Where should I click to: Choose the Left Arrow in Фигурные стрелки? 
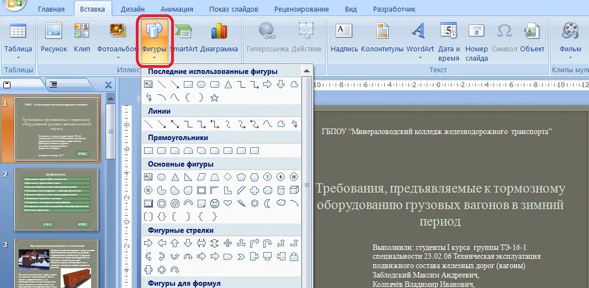click(162, 243)
